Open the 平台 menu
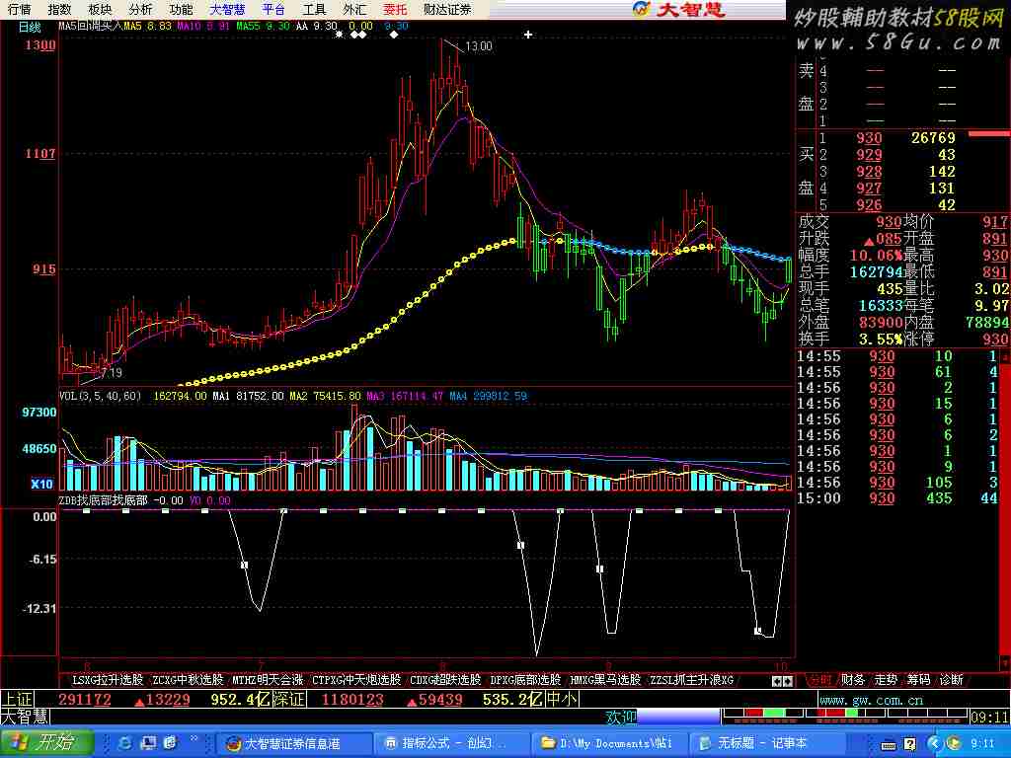 pos(273,9)
